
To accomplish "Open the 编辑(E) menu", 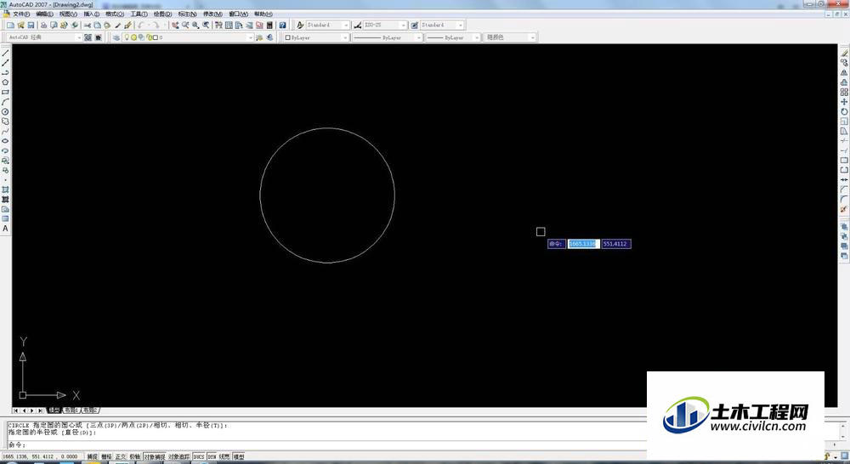I will click(x=44, y=14).
